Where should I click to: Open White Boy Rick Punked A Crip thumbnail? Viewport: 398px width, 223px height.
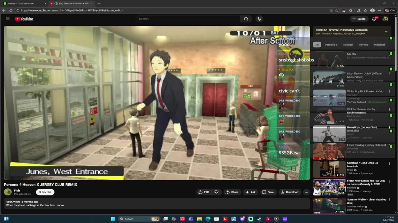click(329, 98)
